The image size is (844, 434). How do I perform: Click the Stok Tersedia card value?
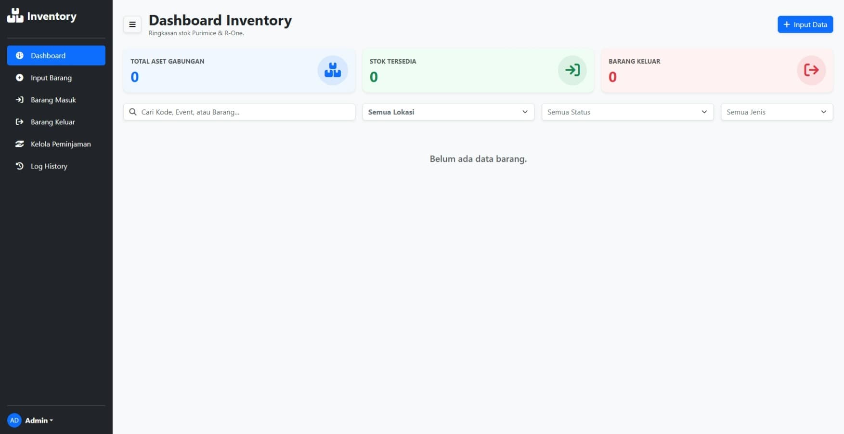[374, 77]
